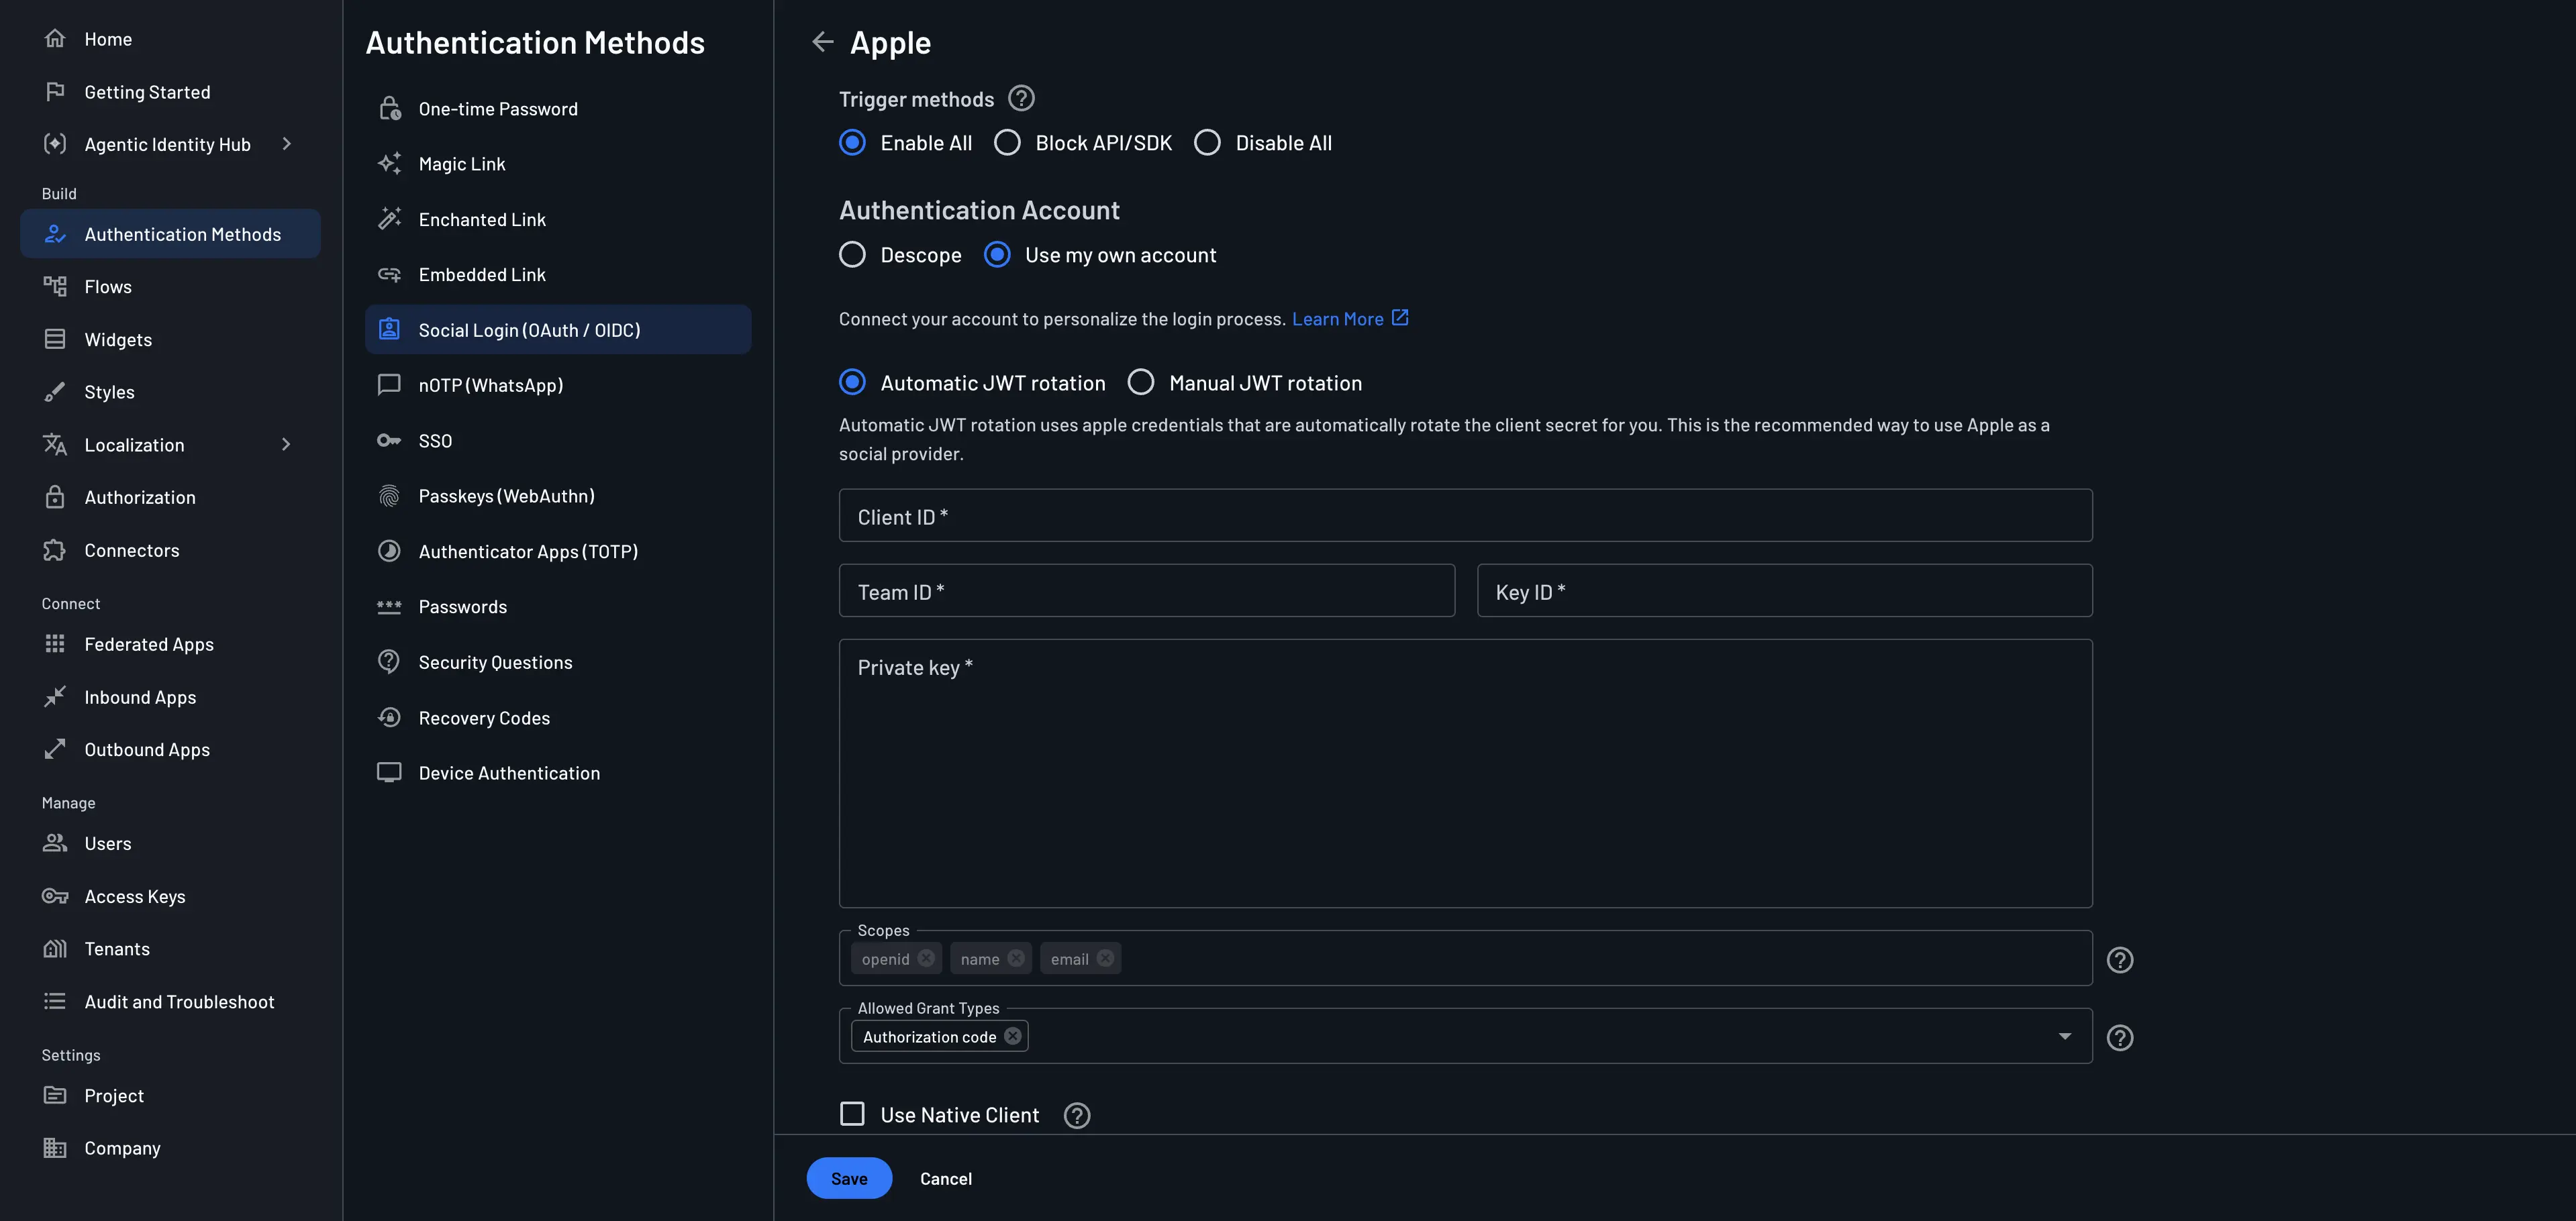Open the SSO method
This screenshot has width=2576, height=1221.
(558, 441)
